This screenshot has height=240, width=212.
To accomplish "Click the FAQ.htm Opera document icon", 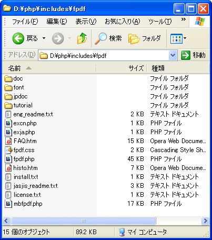I will pyautogui.click(x=8, y=141).
